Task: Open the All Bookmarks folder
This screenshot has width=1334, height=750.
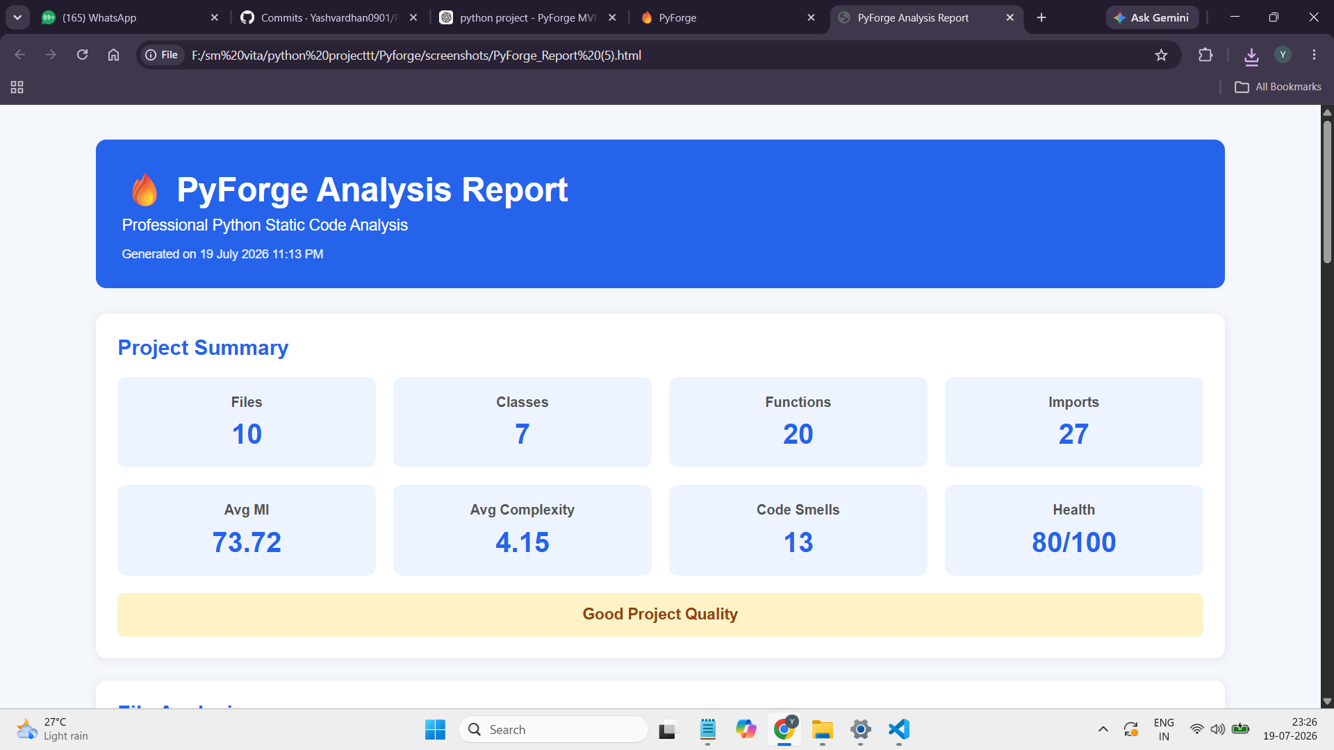Action: (1278, 87)
